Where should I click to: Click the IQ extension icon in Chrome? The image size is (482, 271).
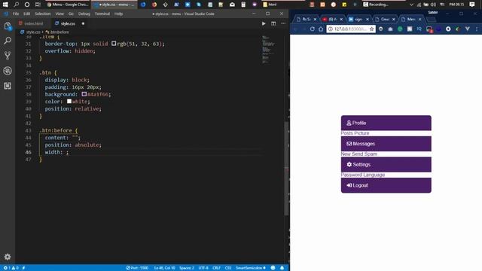[x=419, y=29]
